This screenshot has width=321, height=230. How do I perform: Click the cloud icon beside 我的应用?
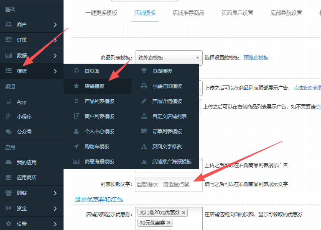pyautogui.click(x=8, y=162)
